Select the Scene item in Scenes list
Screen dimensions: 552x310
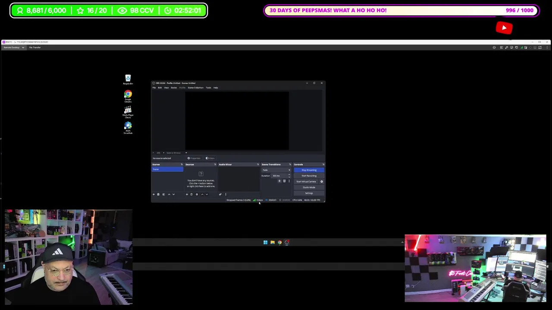[x=167, y=169]
